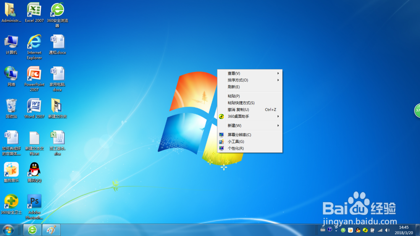Open the Windows Start button
Image resolution: width=420 pixels, height=236 pixels.
point(8,230)
